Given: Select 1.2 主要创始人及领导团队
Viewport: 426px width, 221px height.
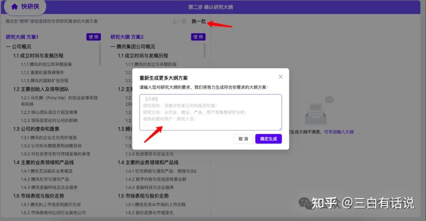Looking at the screenshot, I should [41, 89].
